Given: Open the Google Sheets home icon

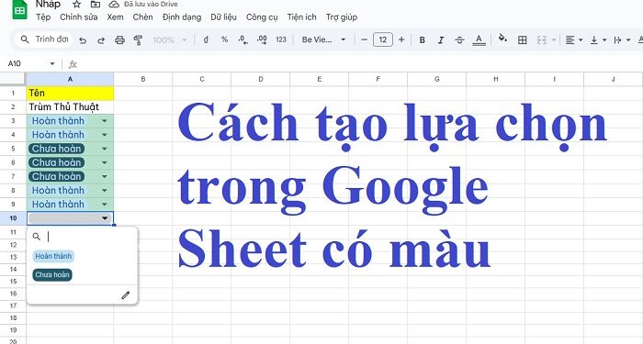Looking at the screenshot, I should click(19, 9).
